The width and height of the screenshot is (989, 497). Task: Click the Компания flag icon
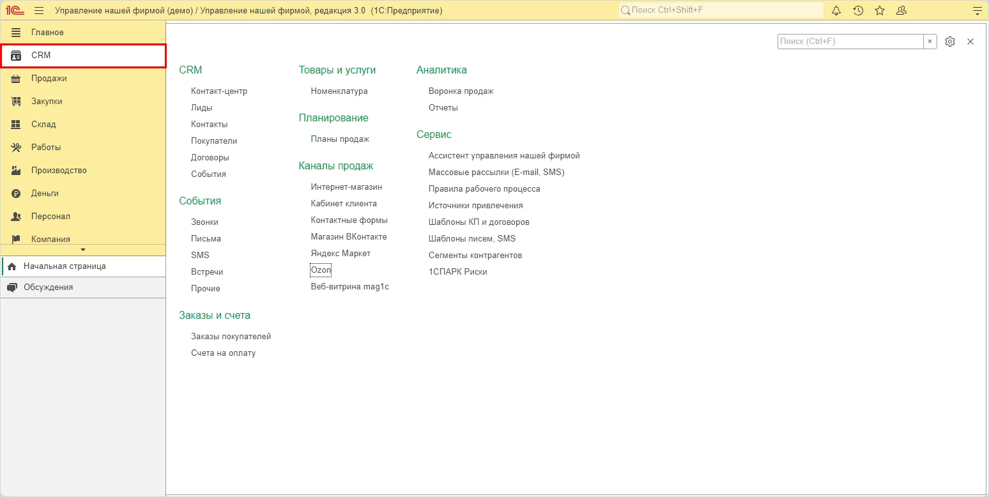tap(17, 239)
